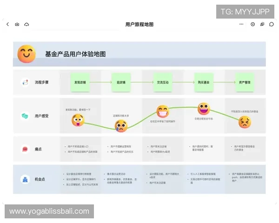Image resolution: width=279 pixels, height=223 pixels.
Task: Click the 用户不知道店铺入口 pain point
Action: pos(78,146)
